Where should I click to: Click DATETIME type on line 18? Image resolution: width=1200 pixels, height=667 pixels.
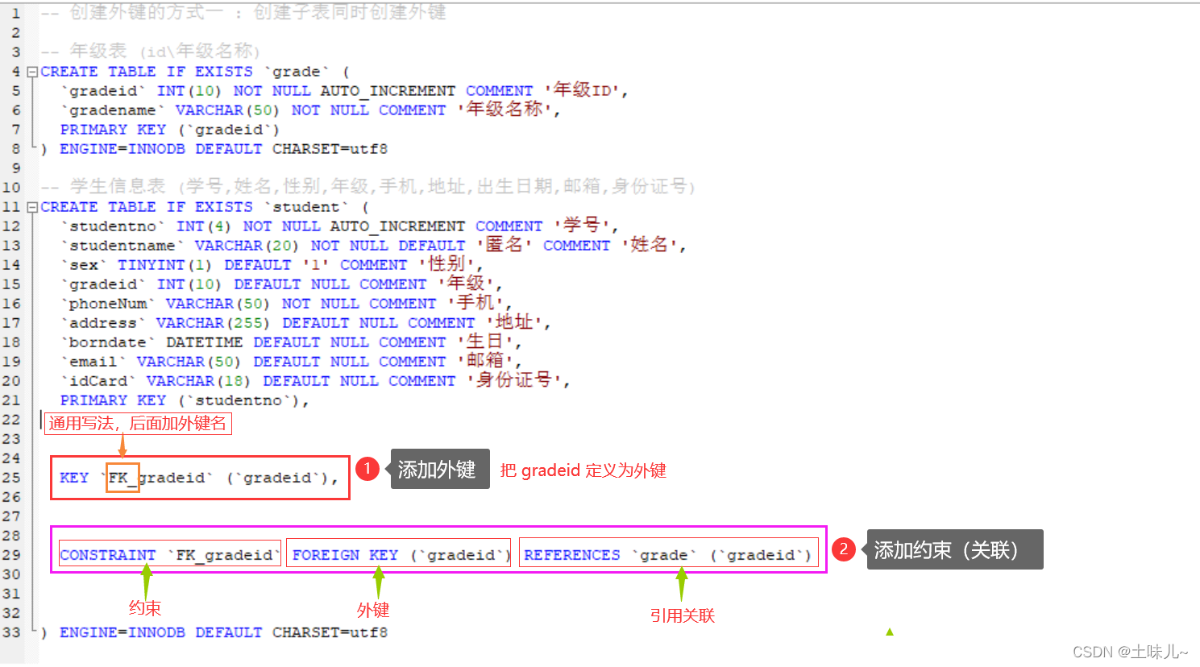pos(204,342)
